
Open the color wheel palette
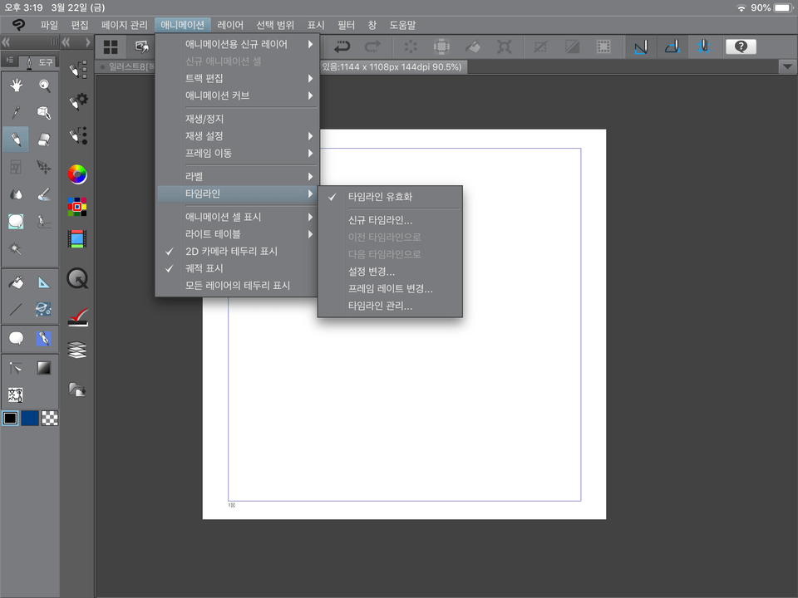(x=77, y=174)
